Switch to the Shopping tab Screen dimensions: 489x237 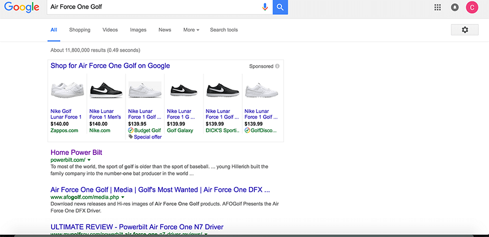point(80,30)
